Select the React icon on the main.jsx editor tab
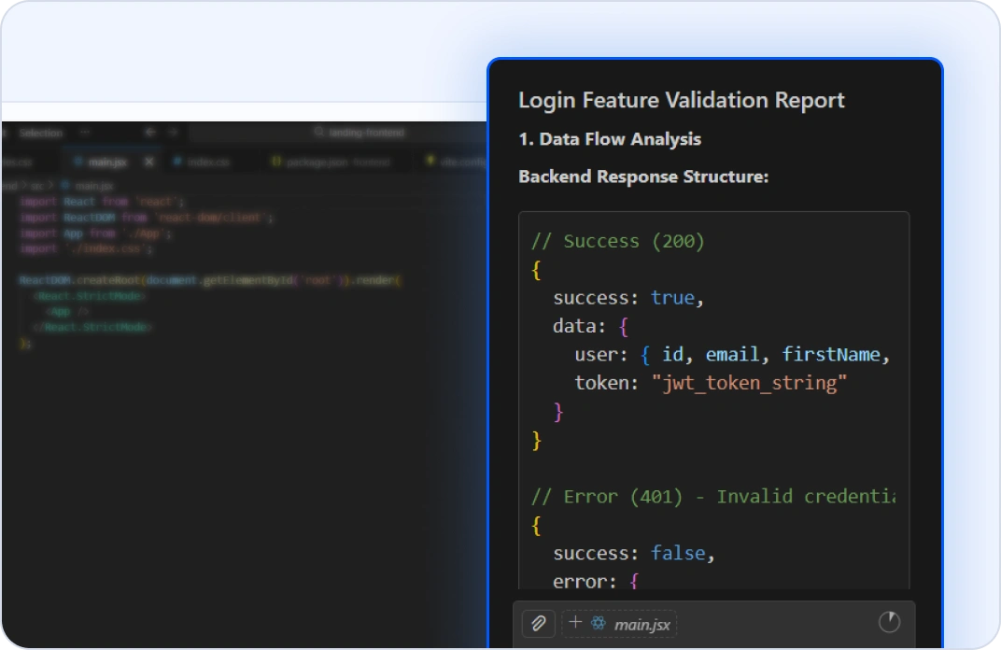The height and width of the screenshot is (650, 1001). [78, 162]
